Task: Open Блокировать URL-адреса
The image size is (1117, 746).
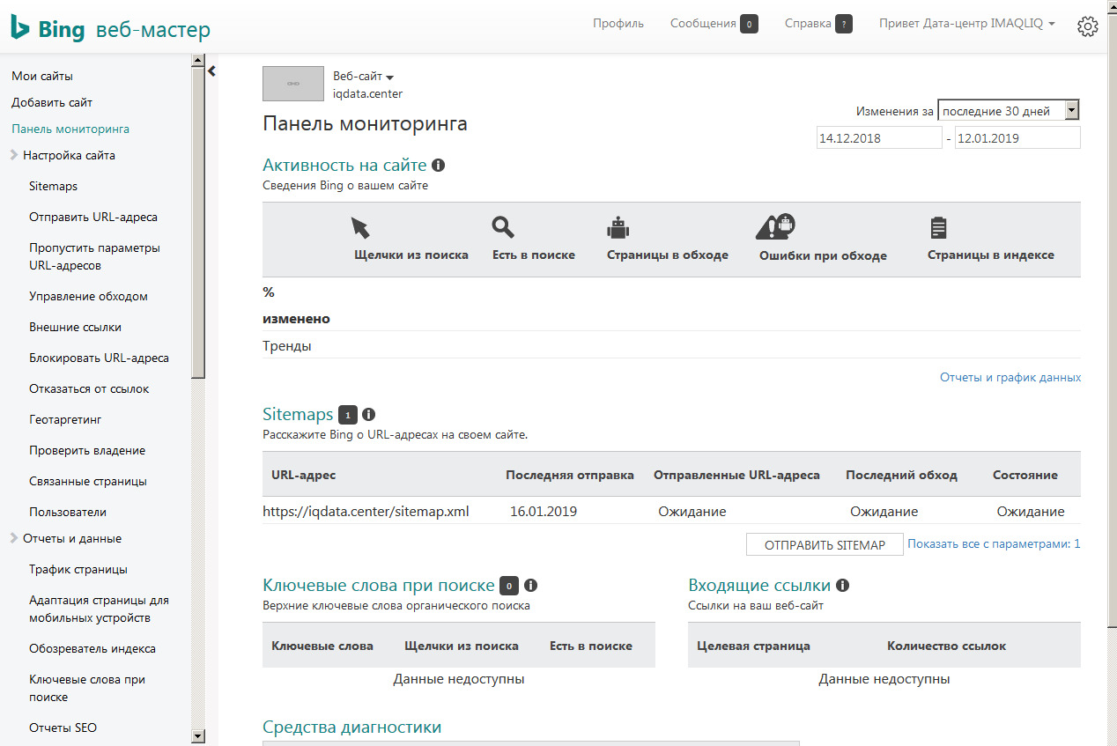Action: tap(99, 358)
